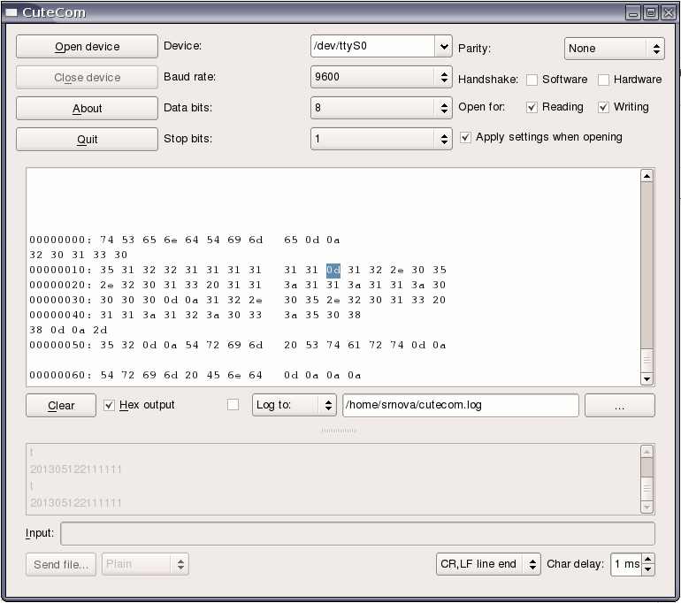Click the 00000060: offset label

tap(60, 376)
